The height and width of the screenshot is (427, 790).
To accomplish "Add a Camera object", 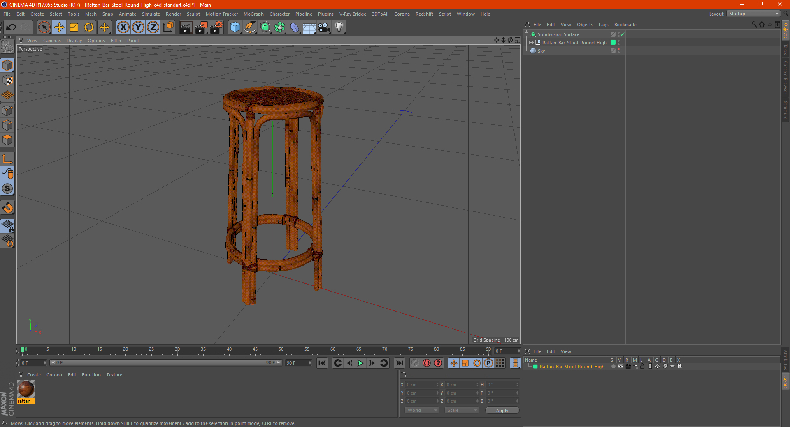I will (324, 28).
